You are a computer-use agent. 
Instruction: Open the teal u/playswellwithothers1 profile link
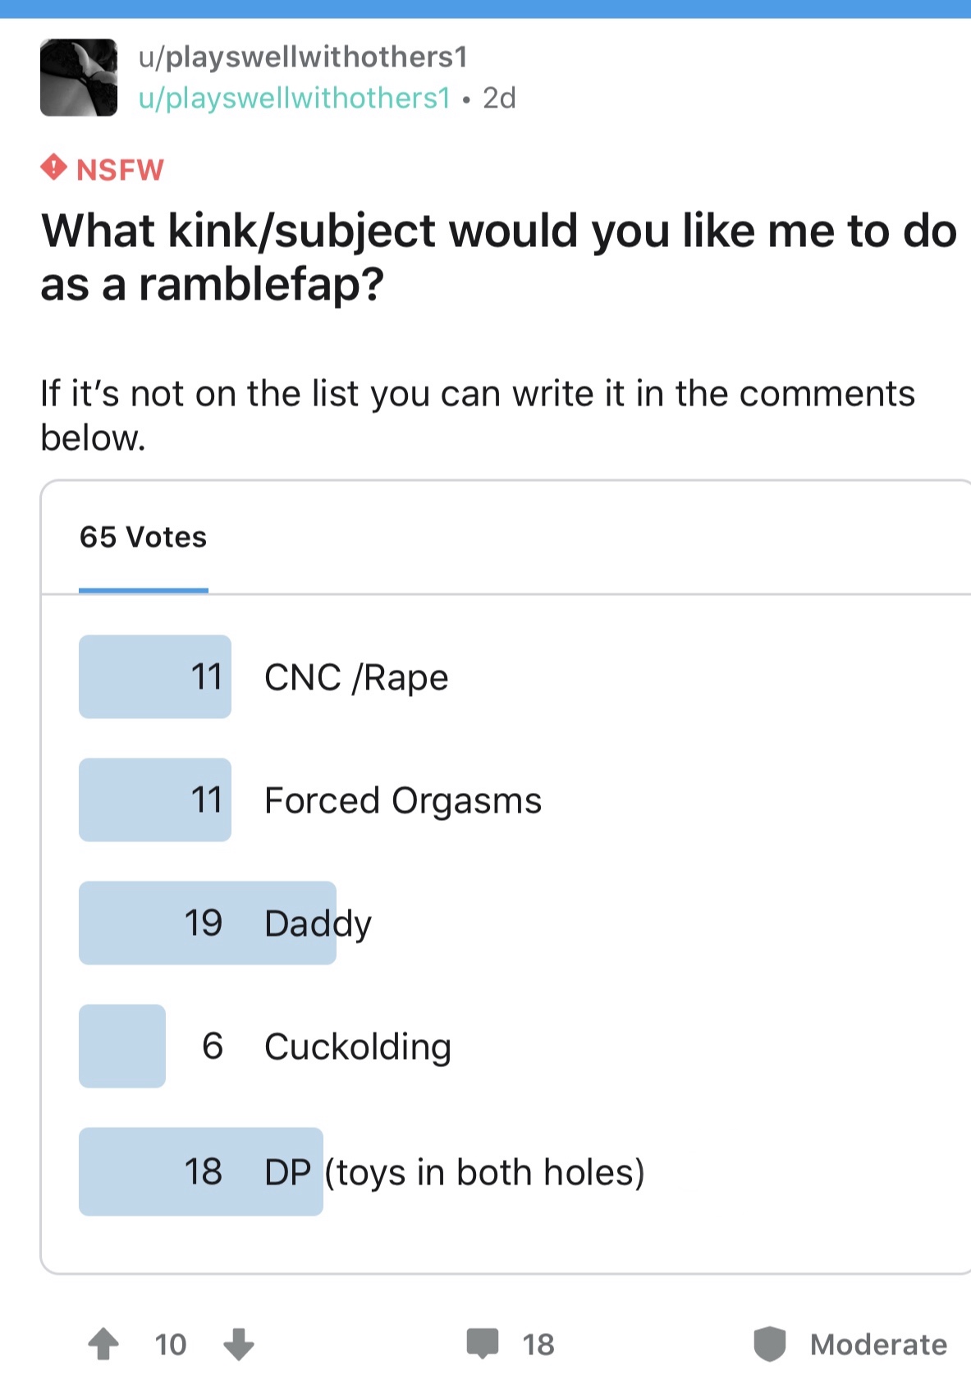pos(295,98)
